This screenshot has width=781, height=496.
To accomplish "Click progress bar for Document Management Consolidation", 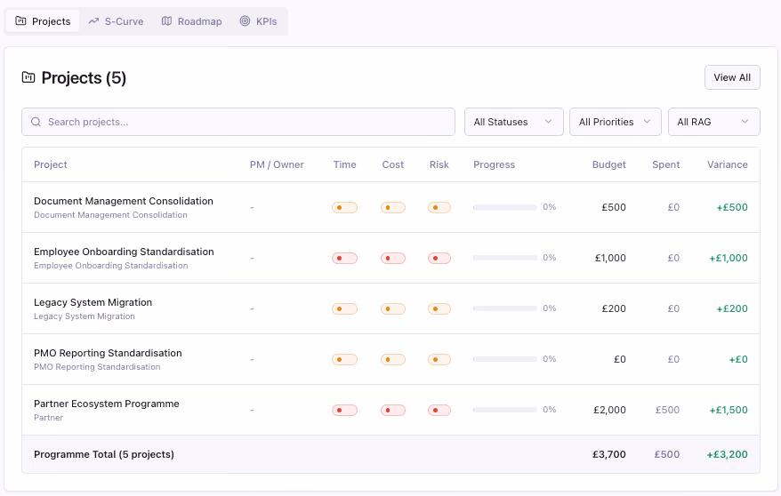I will click(505, 207).
